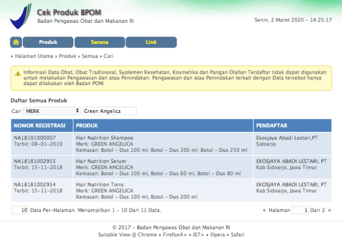Click the NOMOR REGISTRASI column header
This screenshot has height=242, width=342.
coord(42,126)
